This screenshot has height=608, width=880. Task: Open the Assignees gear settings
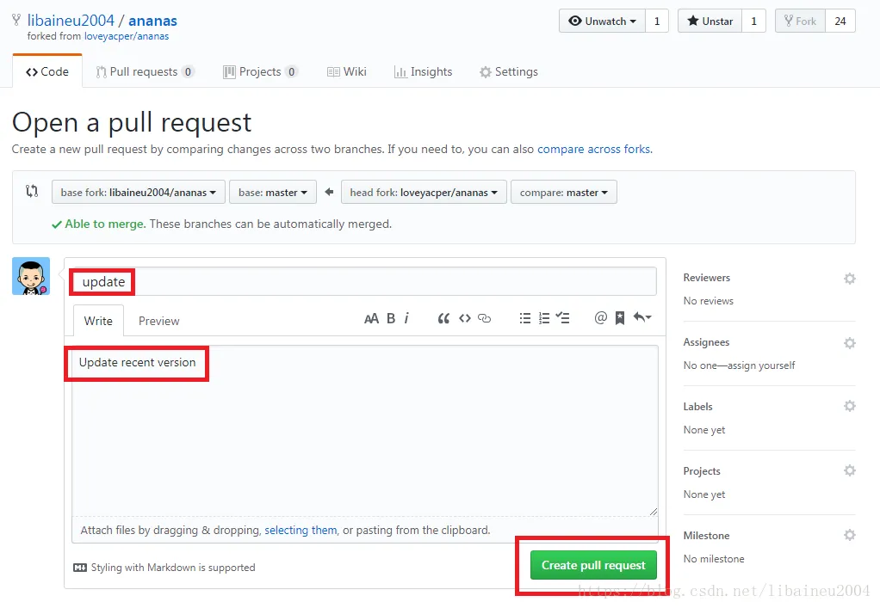point(850,343)
